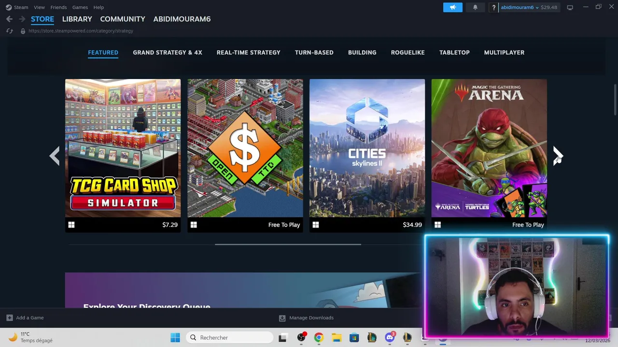Image resolution: width=618 pixels, height=347 pixels.
Task: Click the plus icon for Add a Game
Action: click(x=9, y=318)
